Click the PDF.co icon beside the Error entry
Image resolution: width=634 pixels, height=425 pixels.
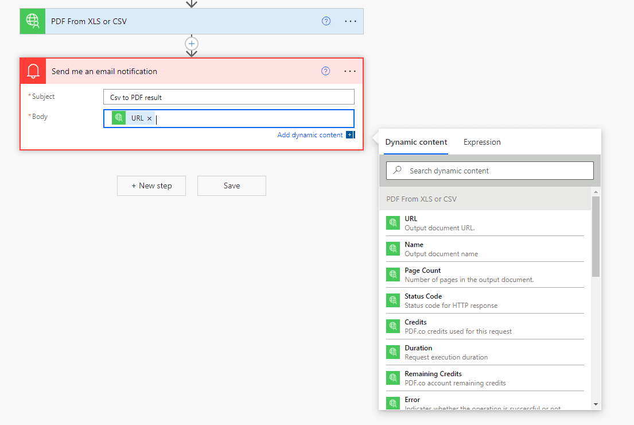click(x=393, y=403)
